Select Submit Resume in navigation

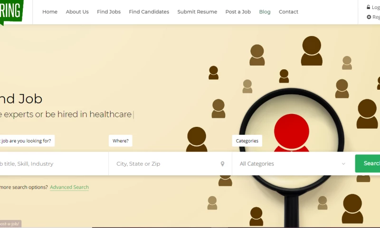point(197,12)
